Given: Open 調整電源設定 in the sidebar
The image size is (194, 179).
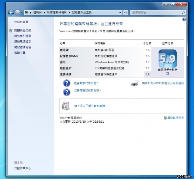Looking at the screenshot, I should [22, 42].
